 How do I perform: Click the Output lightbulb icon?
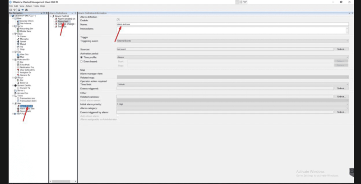tap(18, 49)
